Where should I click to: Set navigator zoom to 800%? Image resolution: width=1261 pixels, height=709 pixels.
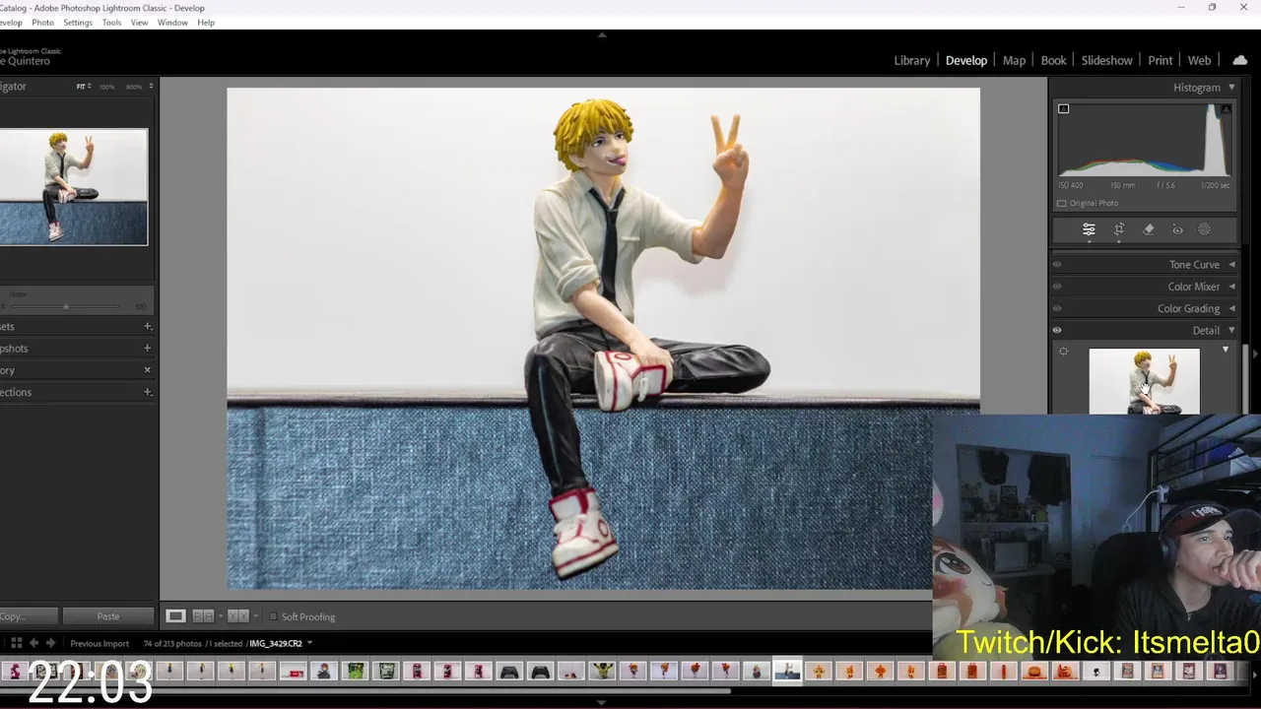tap(132, 87)
